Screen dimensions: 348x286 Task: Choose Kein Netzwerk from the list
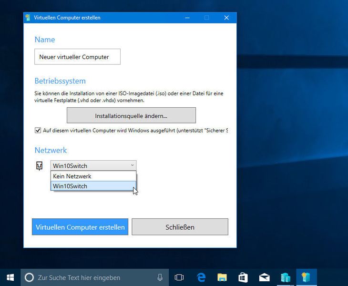[93, 176]
